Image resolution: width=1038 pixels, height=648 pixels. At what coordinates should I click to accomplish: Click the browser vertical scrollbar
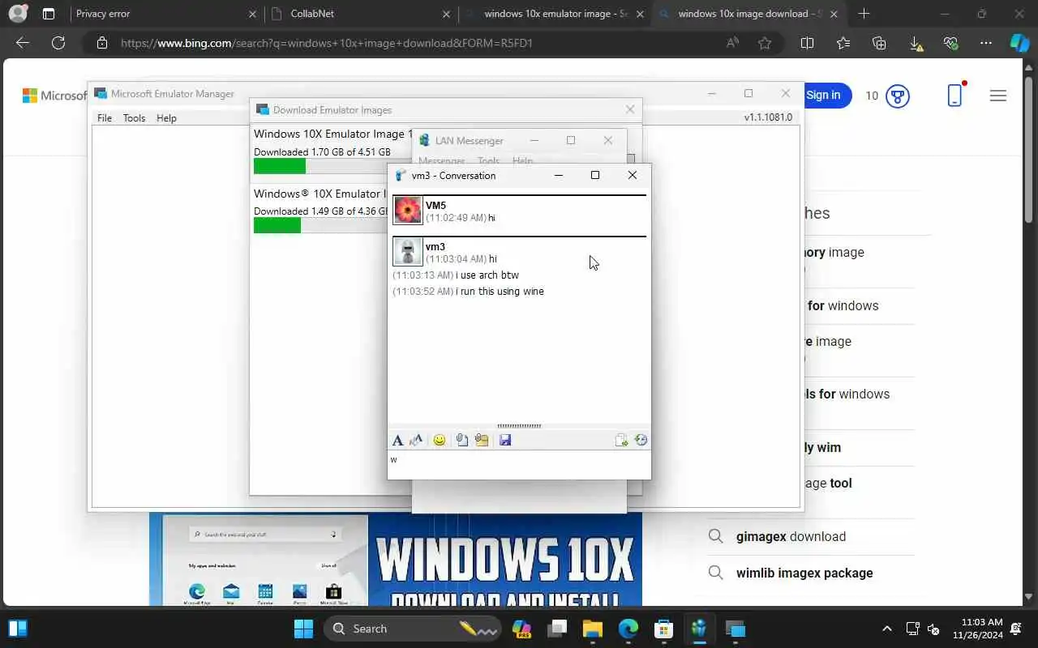[1029, 150]
